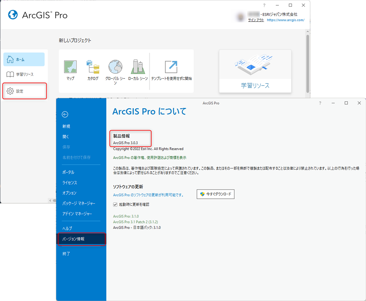This screenshot has height=301, width=366.
Task: Open the Learning Resources (学習リソース) card
Action: click(255, 71)
